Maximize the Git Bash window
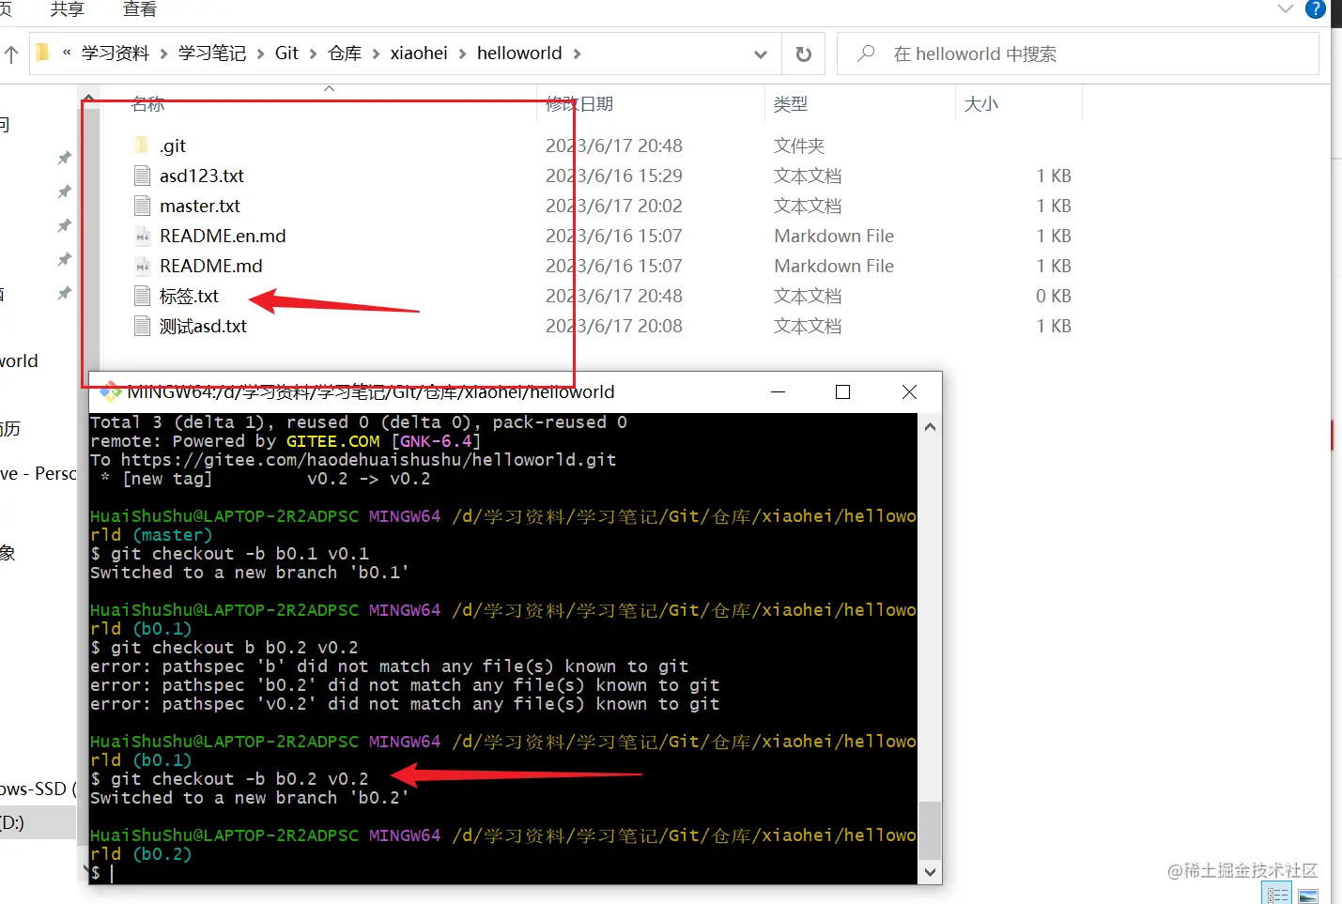The image size is (1342, 904). point(842,391)
